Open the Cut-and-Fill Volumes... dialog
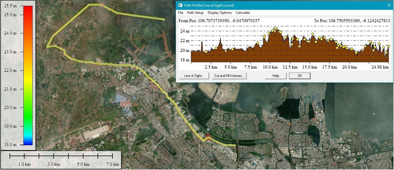394x170 pixels. [229, 76]
